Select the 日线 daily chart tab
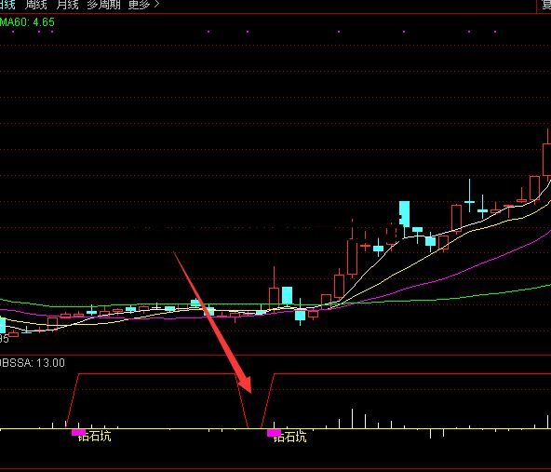The height and width of the screenshot is (472, 551). tap(7, 5)
